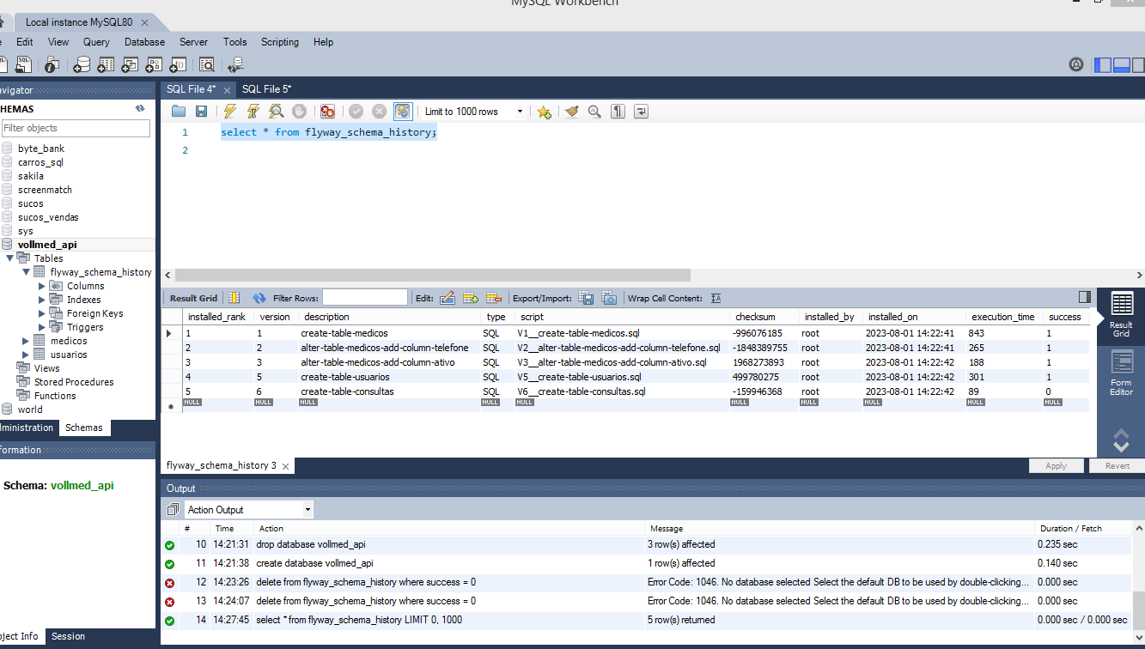Reconnect to DBMS icon
The image size is (1145, 649).
(235, 64)
